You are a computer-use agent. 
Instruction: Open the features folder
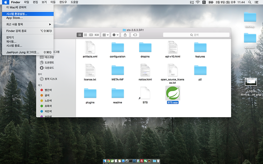200,47
